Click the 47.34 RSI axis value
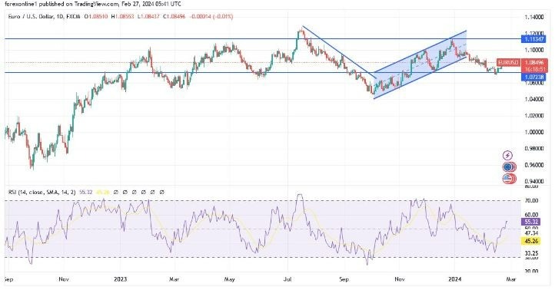555x290 pixels. [x=532, y=233]
